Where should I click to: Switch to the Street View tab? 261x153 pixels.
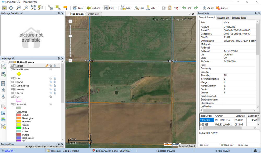click(x=93, y=14)
